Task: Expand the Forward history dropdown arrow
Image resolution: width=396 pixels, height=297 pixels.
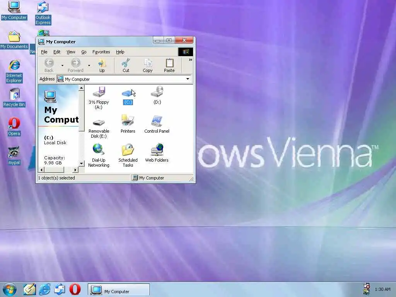Action: coord(89,65)
